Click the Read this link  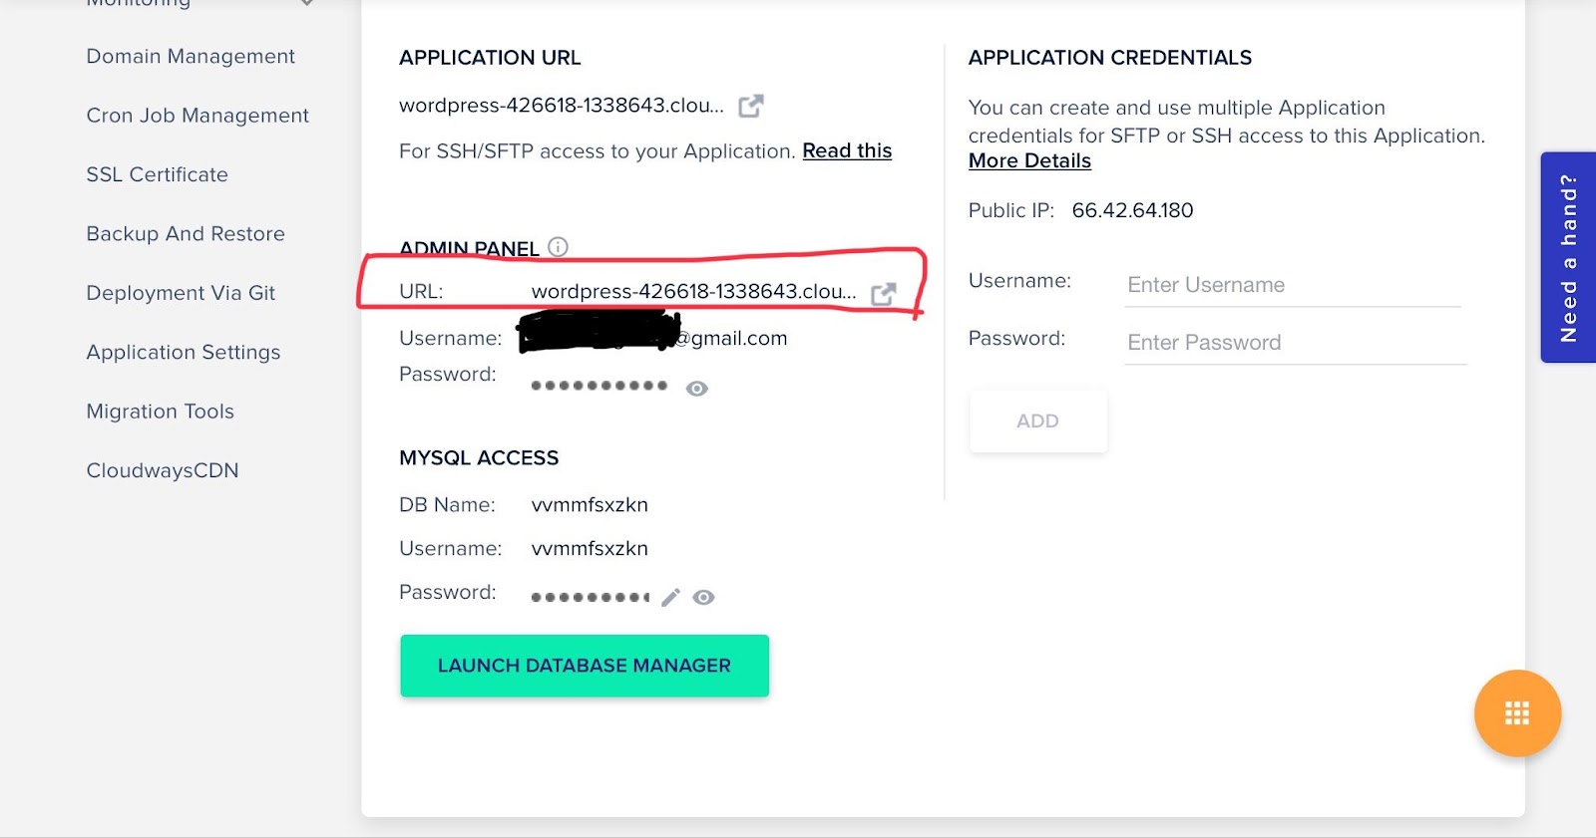pyautogui.click(x=847, y=150)
